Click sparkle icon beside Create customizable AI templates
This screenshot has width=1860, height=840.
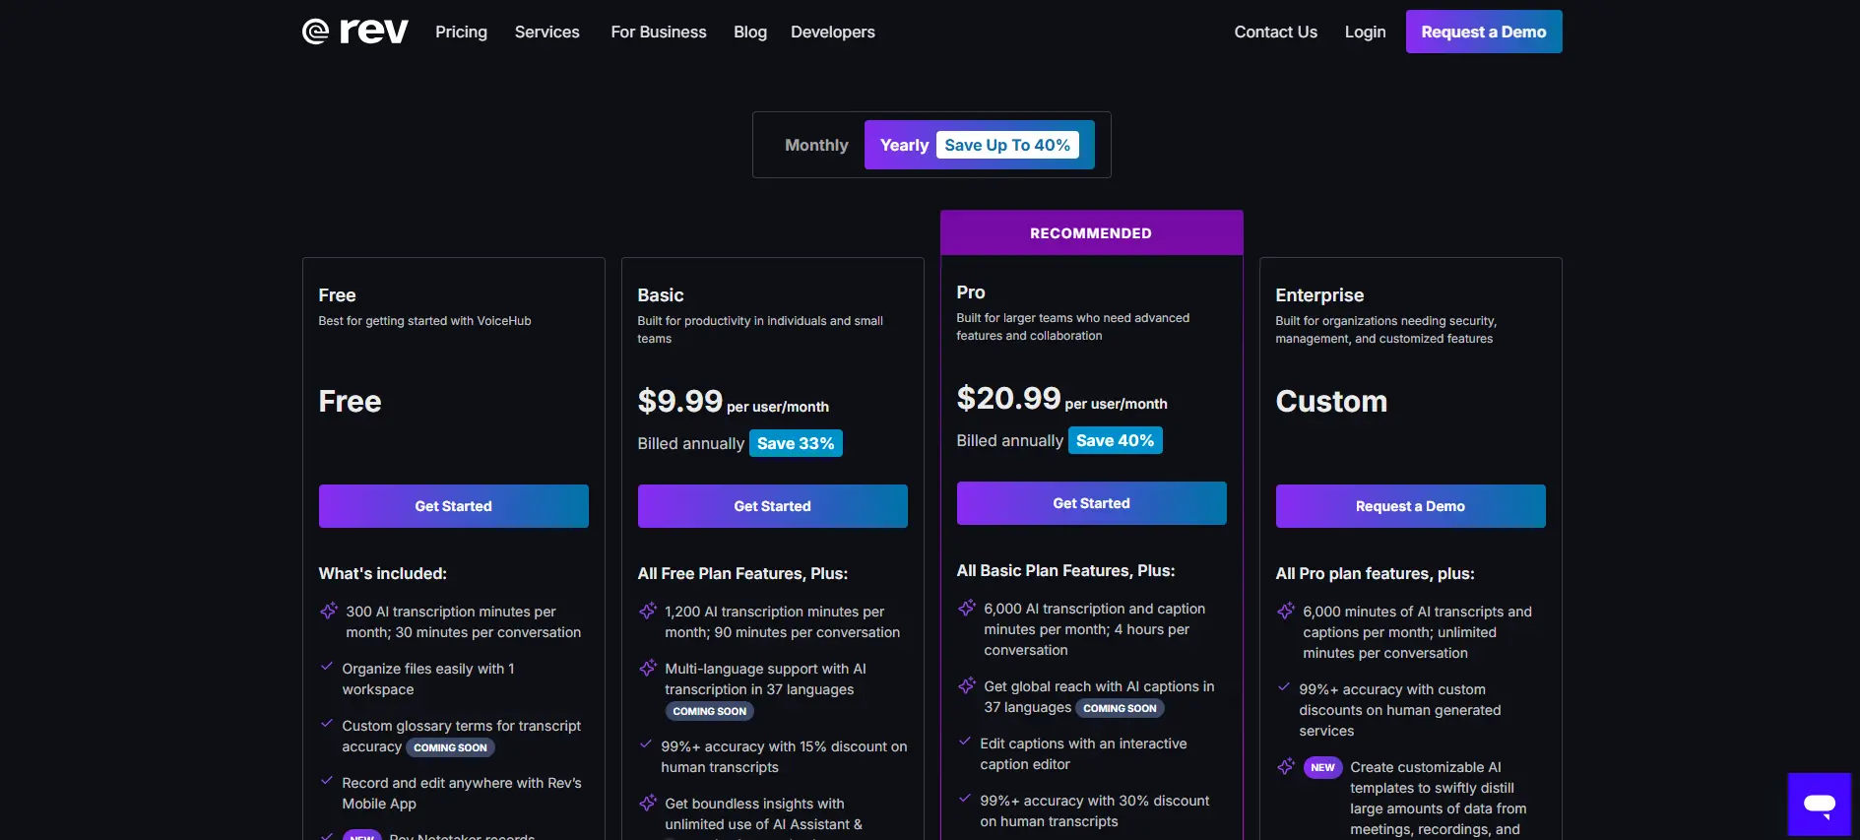(x=1286, y=766)
